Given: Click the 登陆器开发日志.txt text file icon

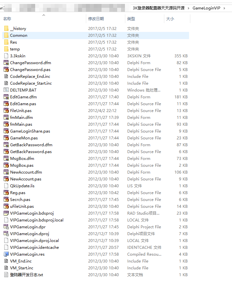Looking at the screenshot, I should 6,275.
